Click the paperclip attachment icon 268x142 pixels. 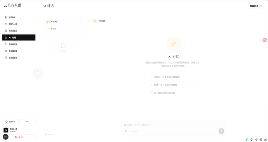click(125, 131)
